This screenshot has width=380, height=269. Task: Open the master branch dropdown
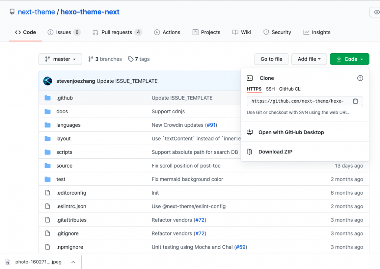pyautogui.click(x=60, y=59)
